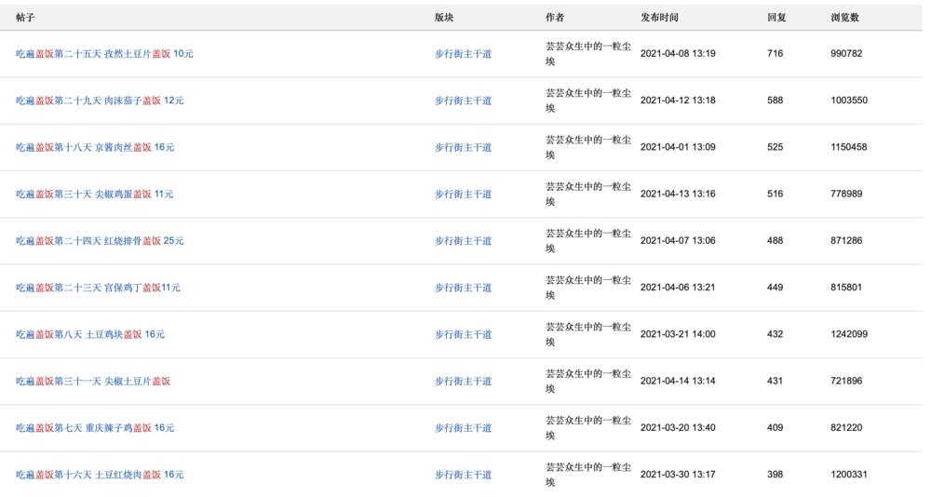This screenshot has height=497, width=931.
Task: Open the 土豆红烧肉盖饭 16元 post
Action: pos(100,475)
